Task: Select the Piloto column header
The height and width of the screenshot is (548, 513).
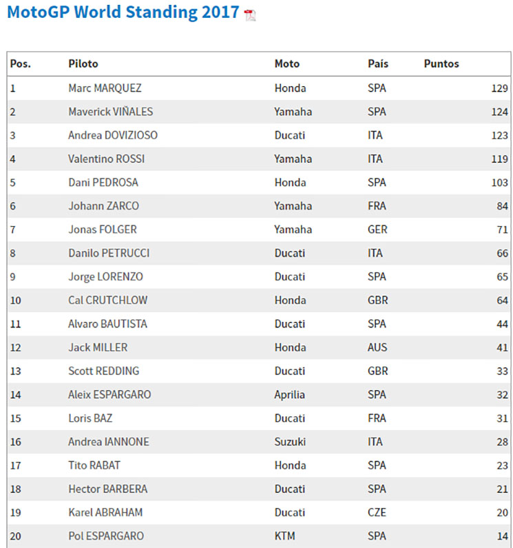Action: coord(83,63)
